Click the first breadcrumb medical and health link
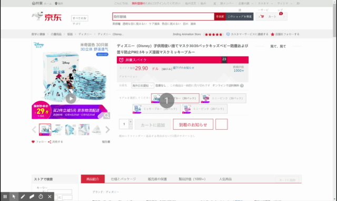 pos(38,34)
